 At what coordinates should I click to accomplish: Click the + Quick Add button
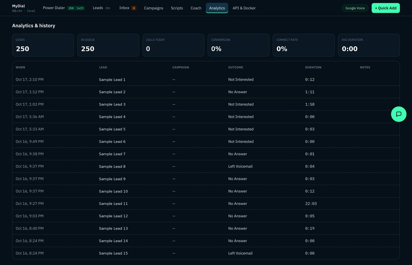point(385,8)
